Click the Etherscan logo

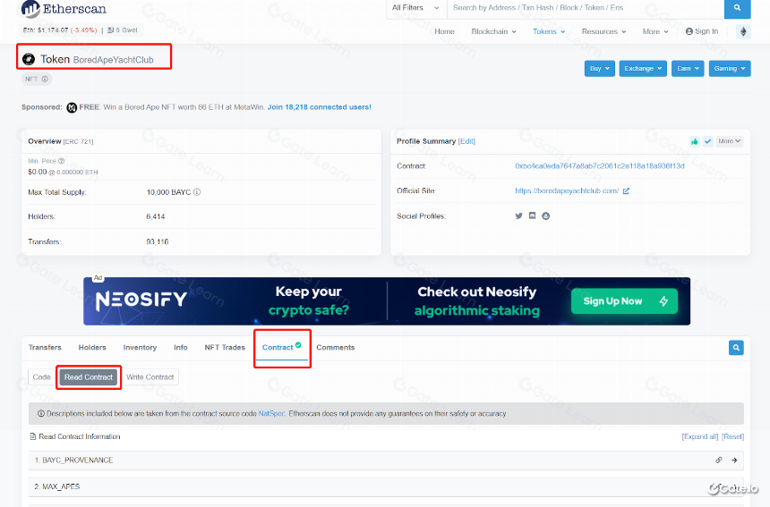[x=64, y=9]
